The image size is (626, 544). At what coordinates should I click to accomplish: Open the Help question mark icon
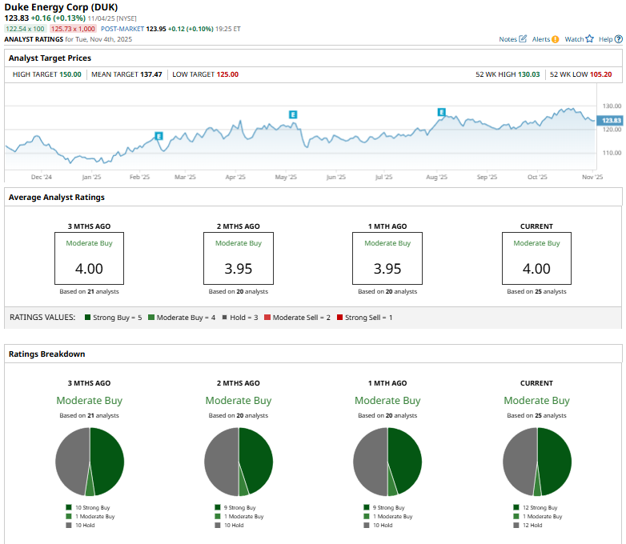[617, 39]
